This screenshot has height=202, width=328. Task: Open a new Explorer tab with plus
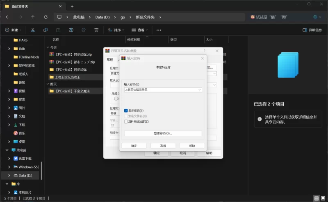pos(72,7)
